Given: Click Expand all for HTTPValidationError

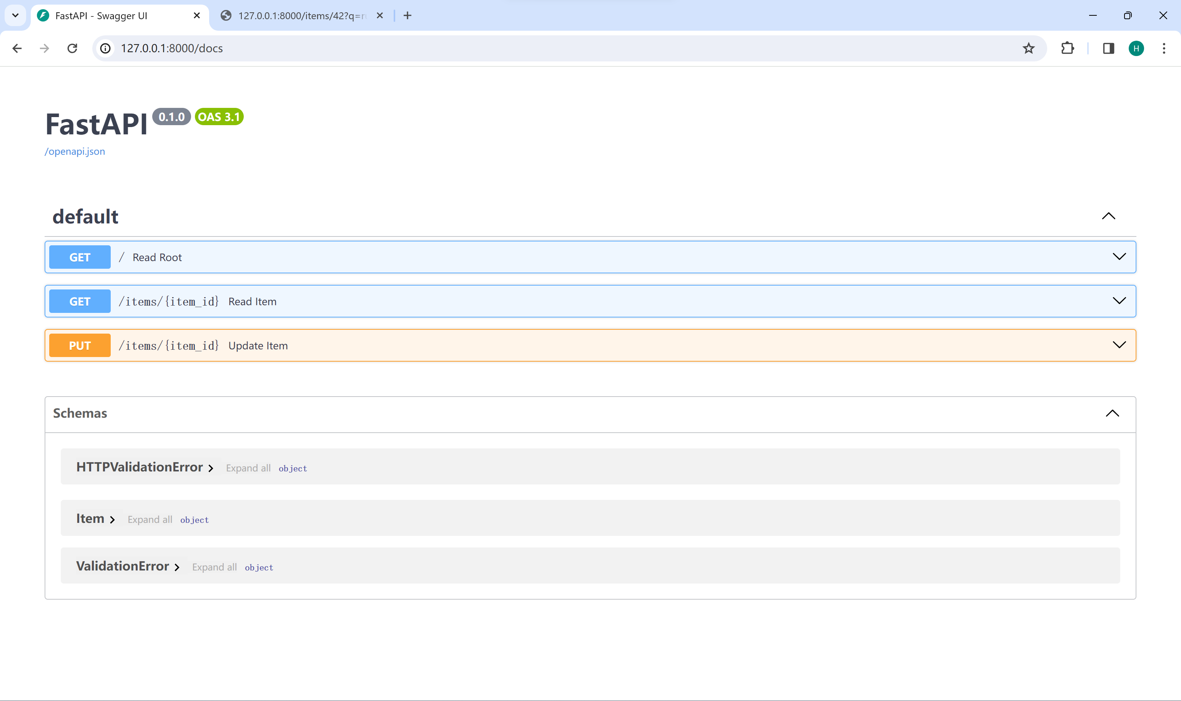Looking at the screenshot, I should [248, 468].
